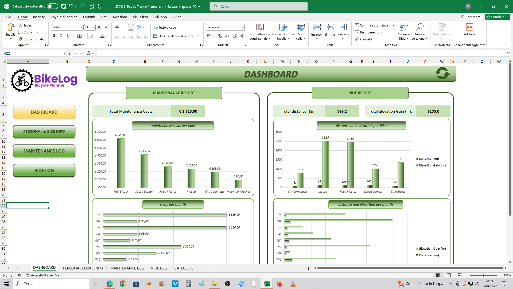This screenshot has width=513, height=289.
Task: Open Somma automatica dropdown arrow
Action: pos(393,25)
